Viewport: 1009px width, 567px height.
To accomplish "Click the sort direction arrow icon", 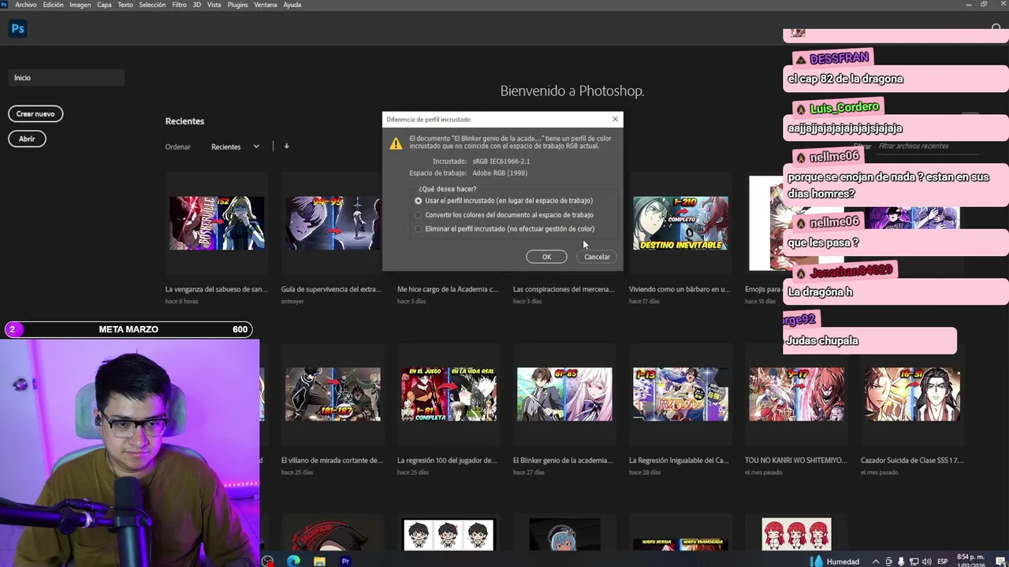I will tap(286, 146).
